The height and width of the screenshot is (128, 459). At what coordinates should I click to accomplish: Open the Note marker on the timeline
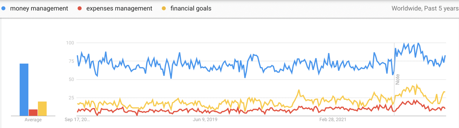pyautogui.click(x=398, y=79)
